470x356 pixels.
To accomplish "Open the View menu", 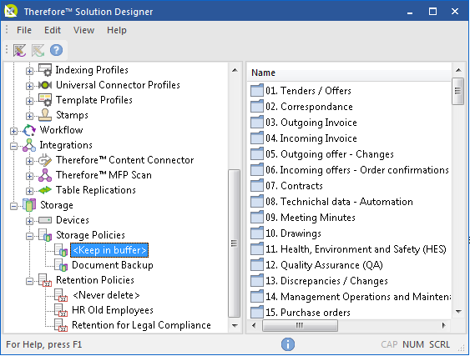I will pyautogui.click(x=84, y=30).
